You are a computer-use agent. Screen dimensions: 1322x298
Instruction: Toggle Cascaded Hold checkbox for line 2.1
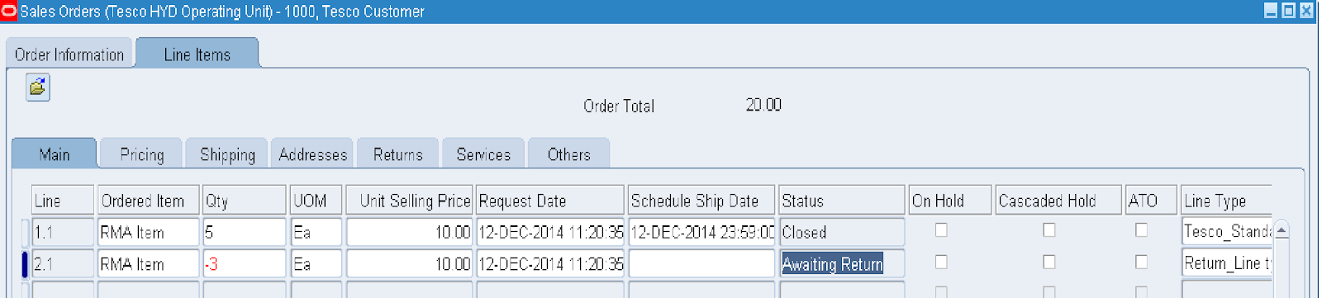(x=1049, y=262)
